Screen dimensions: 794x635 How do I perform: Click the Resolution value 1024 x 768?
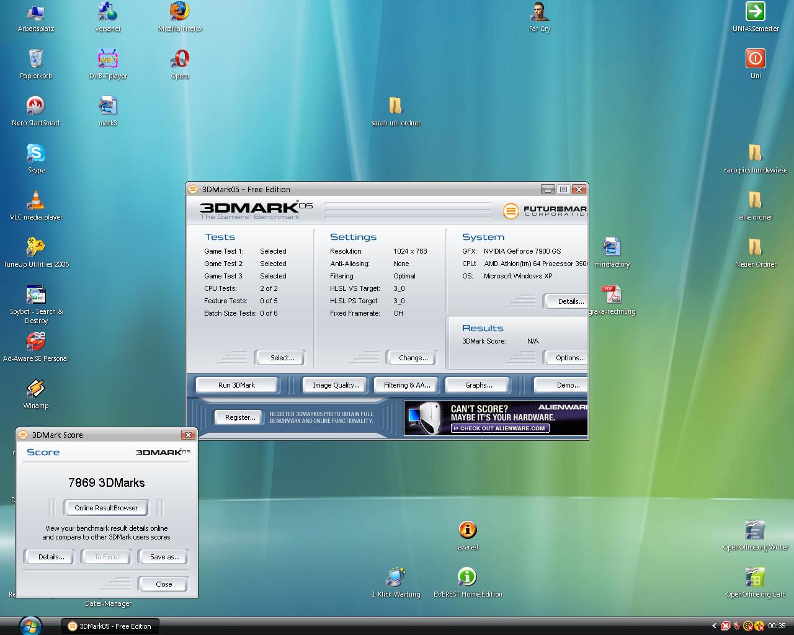(x=410, y=251)
